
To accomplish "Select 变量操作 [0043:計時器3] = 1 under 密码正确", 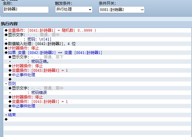I will pos(97,70).
